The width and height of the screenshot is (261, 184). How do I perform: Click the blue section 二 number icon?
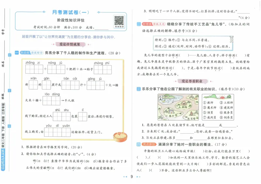click(139, 24)
